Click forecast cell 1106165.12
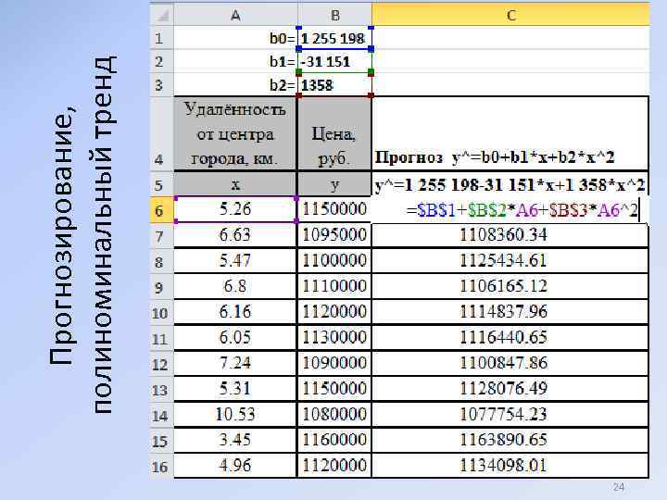Viewport: 667px width, 500px height. (510, 286)
